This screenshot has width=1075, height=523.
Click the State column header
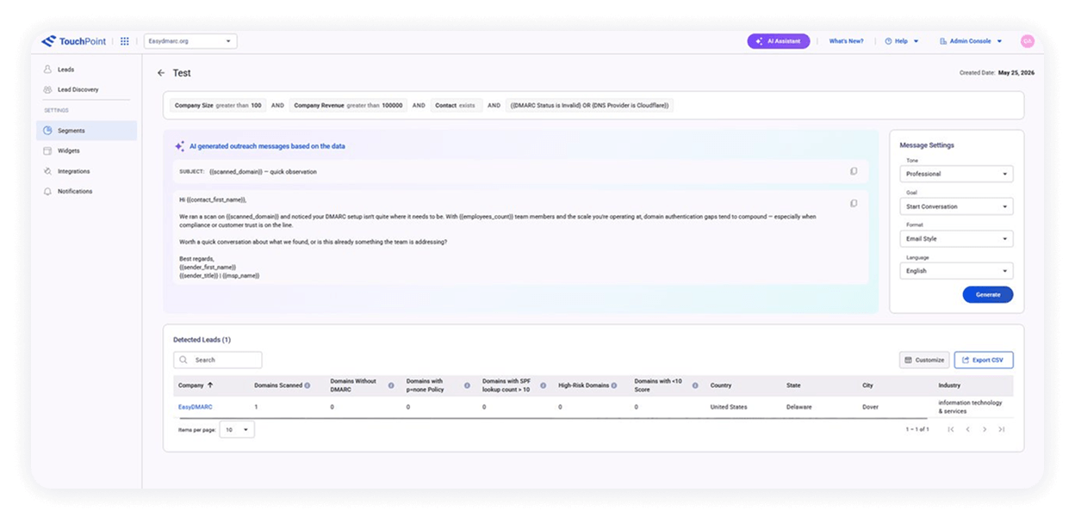[x=793, y=385]
